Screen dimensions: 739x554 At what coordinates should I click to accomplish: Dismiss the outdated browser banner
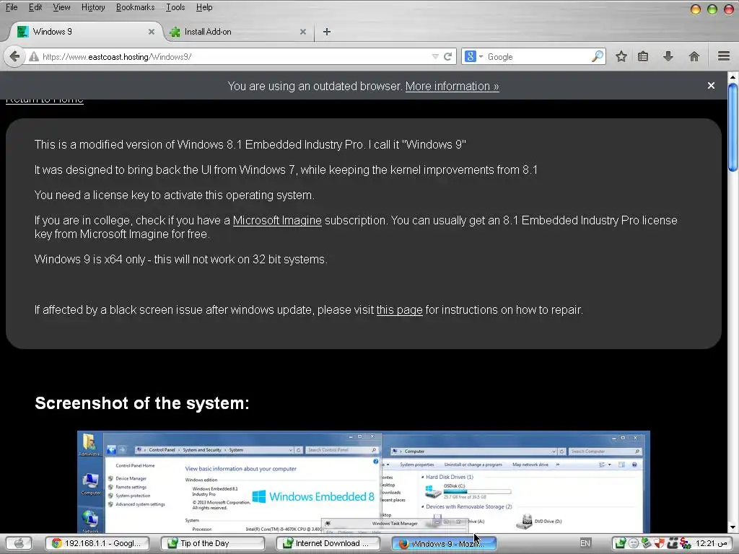(711, 86)
